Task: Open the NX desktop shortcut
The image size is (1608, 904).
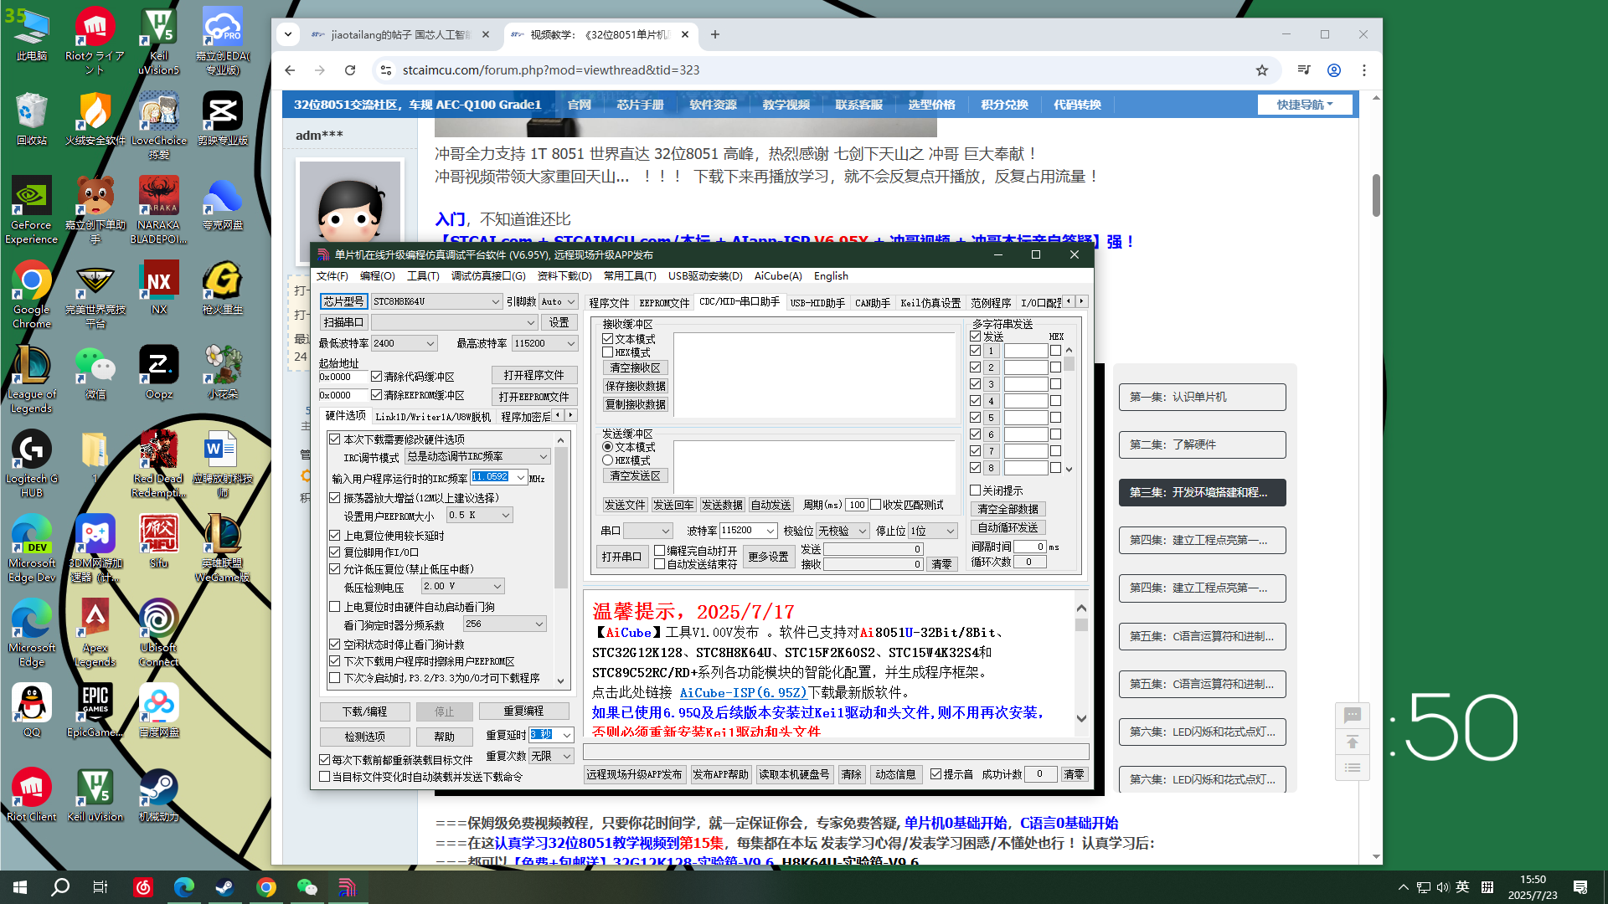Action: tap(158, 288)
